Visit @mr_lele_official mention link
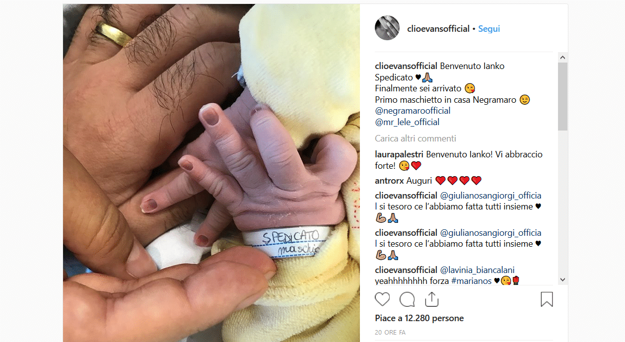 (407, 122)
